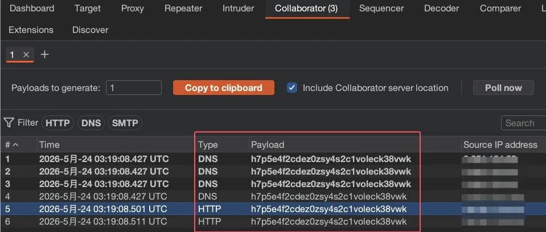Image resolution: width=546 pixels, height=232 pixels.
Task: Sort by the Type column header
Action: (x=222, y=144)
